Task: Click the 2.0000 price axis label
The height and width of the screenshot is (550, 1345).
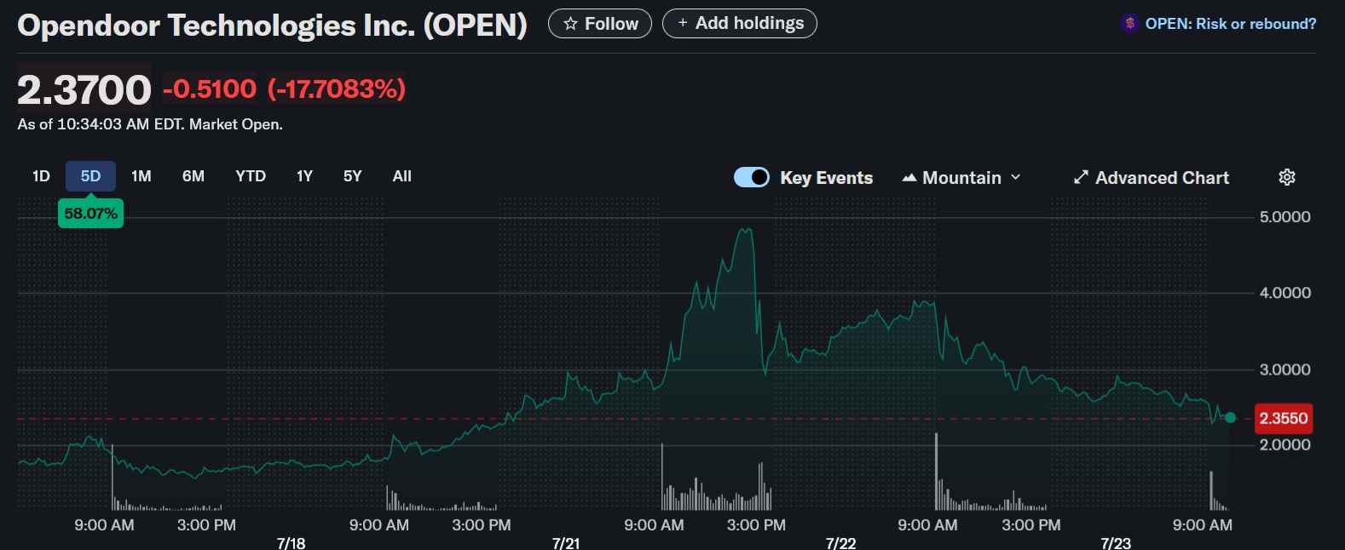Action: point(1285,444)
